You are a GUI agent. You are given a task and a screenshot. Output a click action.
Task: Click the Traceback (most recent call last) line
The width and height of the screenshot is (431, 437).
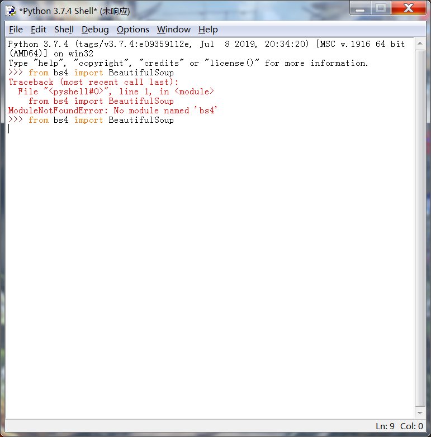point(93,82)
